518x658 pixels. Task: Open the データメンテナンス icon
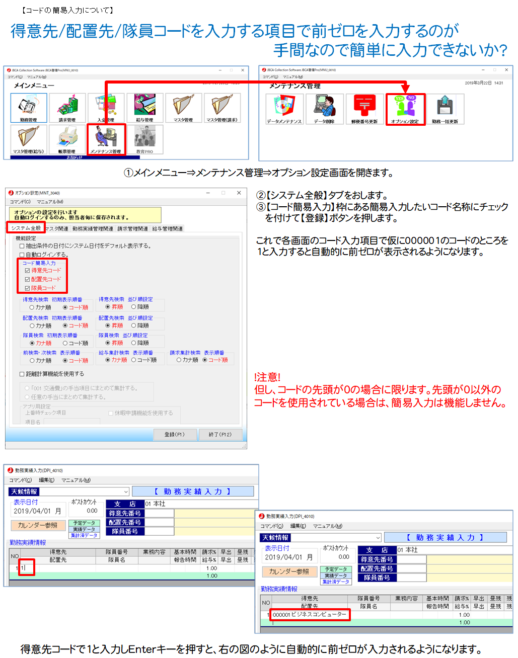pos(284,109)
